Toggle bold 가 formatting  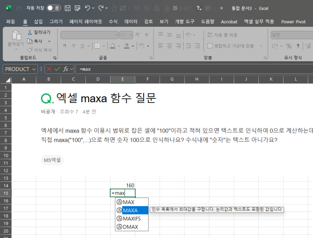click(x=64, y=46)
